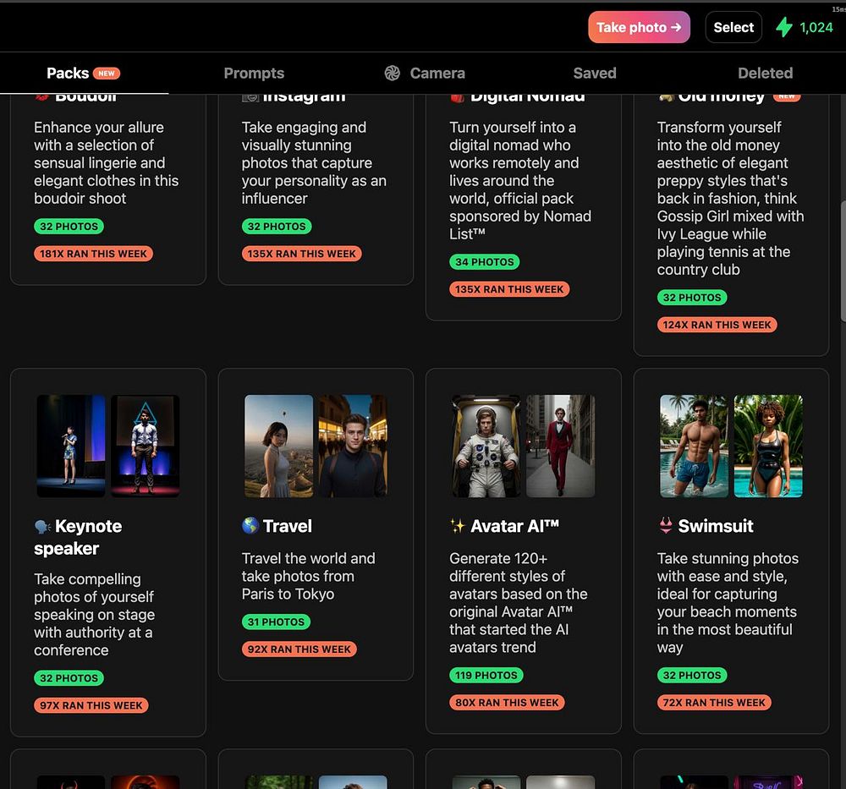Screen dimensions: 846x789
Task: Click the 80X RAN THIS WEEK badge
Action: (507, 703)
